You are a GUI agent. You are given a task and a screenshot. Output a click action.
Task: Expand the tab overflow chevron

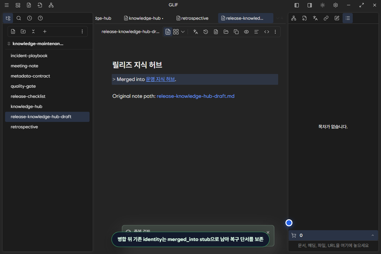coord(278,18)
